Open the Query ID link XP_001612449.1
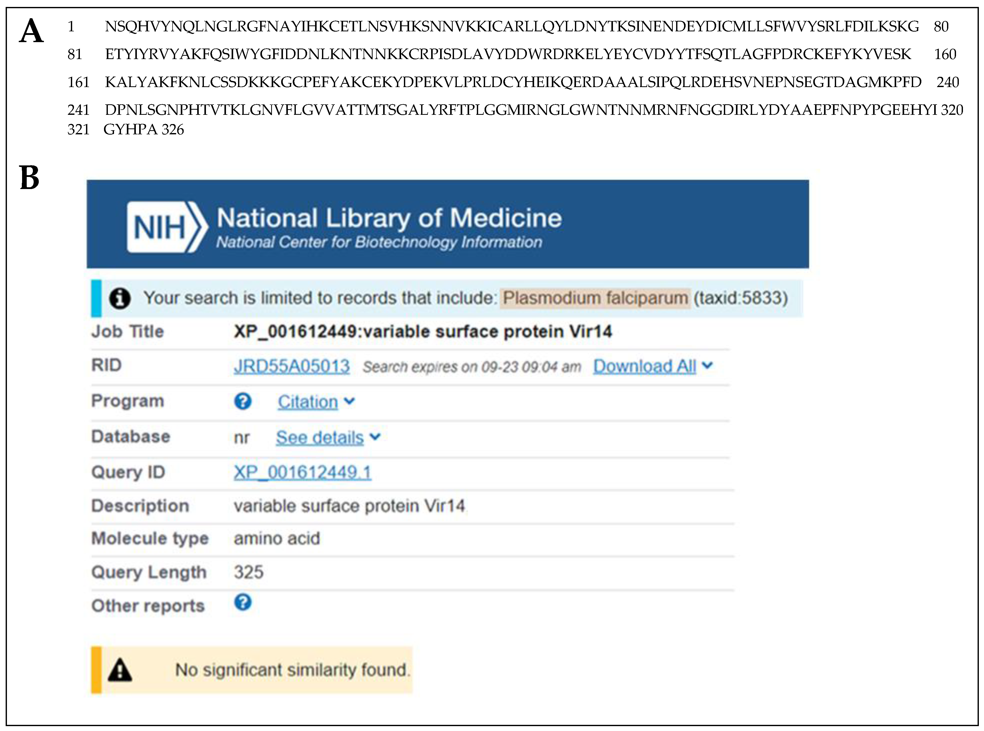984x731 pixels. tap(302, 472)
